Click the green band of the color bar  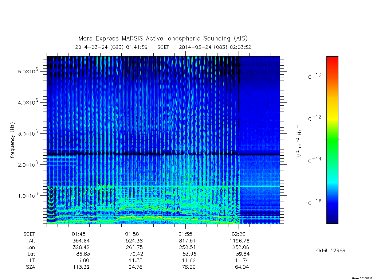tap(332, 140)
